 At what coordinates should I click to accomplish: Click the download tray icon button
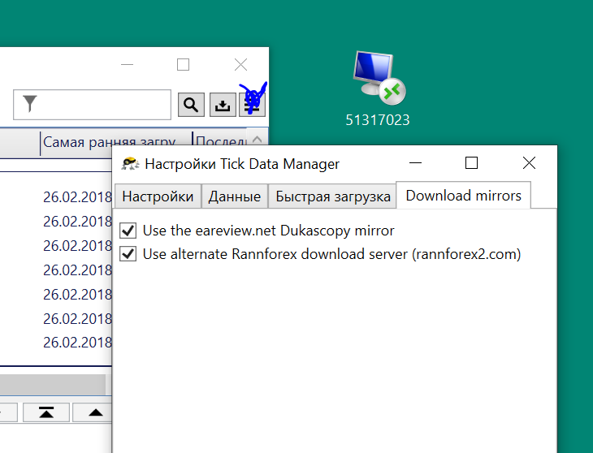click(x=223, y=105)
